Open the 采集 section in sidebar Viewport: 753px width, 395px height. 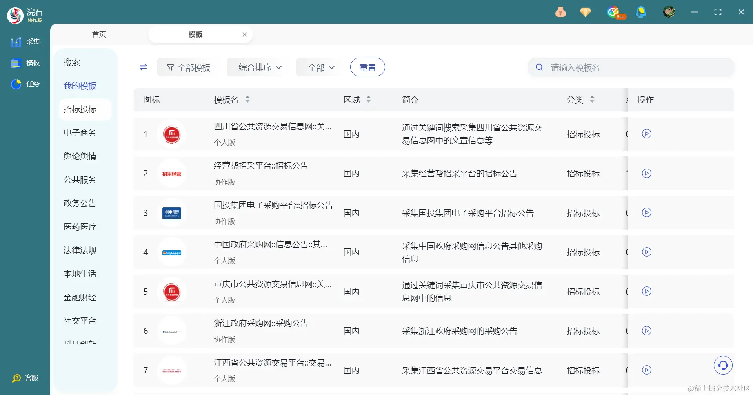pos(25,42)
